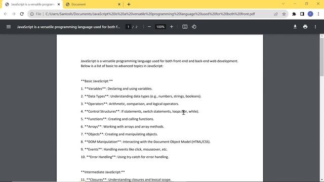
Task: Click the '**DOM Manipulation**' list line
Action: (x=145, y=142)
